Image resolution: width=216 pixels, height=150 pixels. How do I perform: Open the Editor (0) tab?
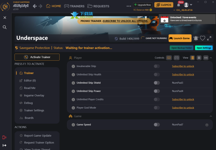pos(28,81)
